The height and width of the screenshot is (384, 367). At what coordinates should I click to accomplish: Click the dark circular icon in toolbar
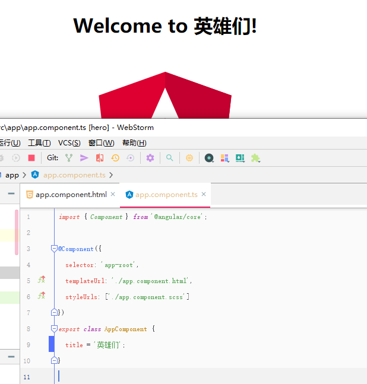209,158
